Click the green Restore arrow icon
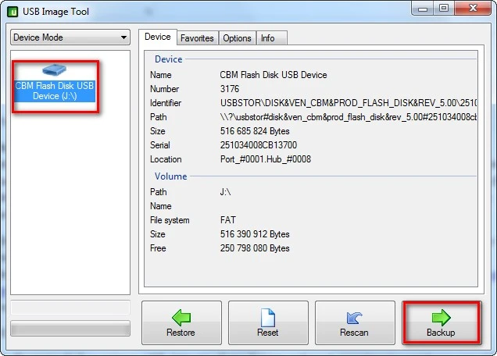This screenshot has height=356, width=497. [x=181, y=318]
